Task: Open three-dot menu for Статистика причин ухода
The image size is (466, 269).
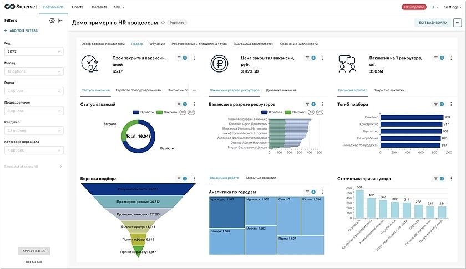Action: 450,179
